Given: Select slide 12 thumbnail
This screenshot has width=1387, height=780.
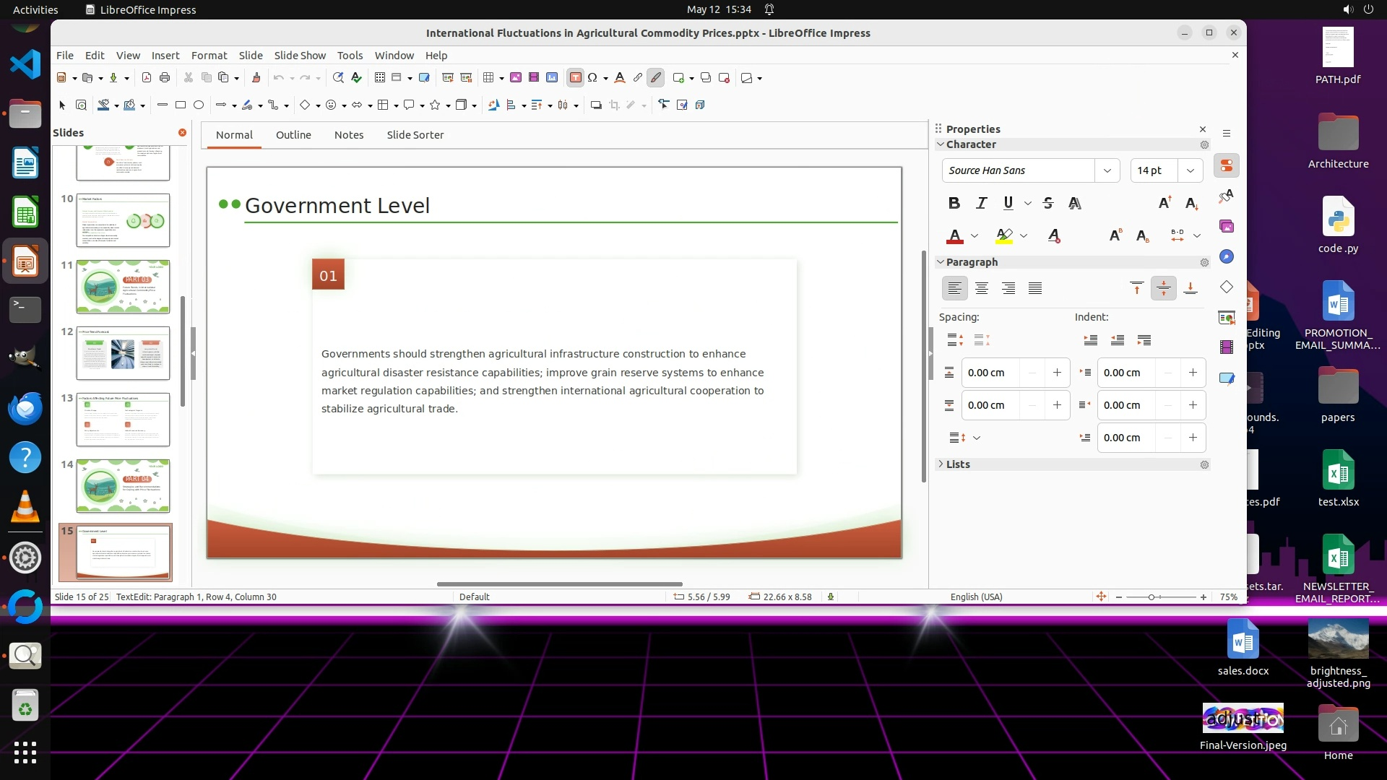Looking at the screenshot, I should 123,353.
